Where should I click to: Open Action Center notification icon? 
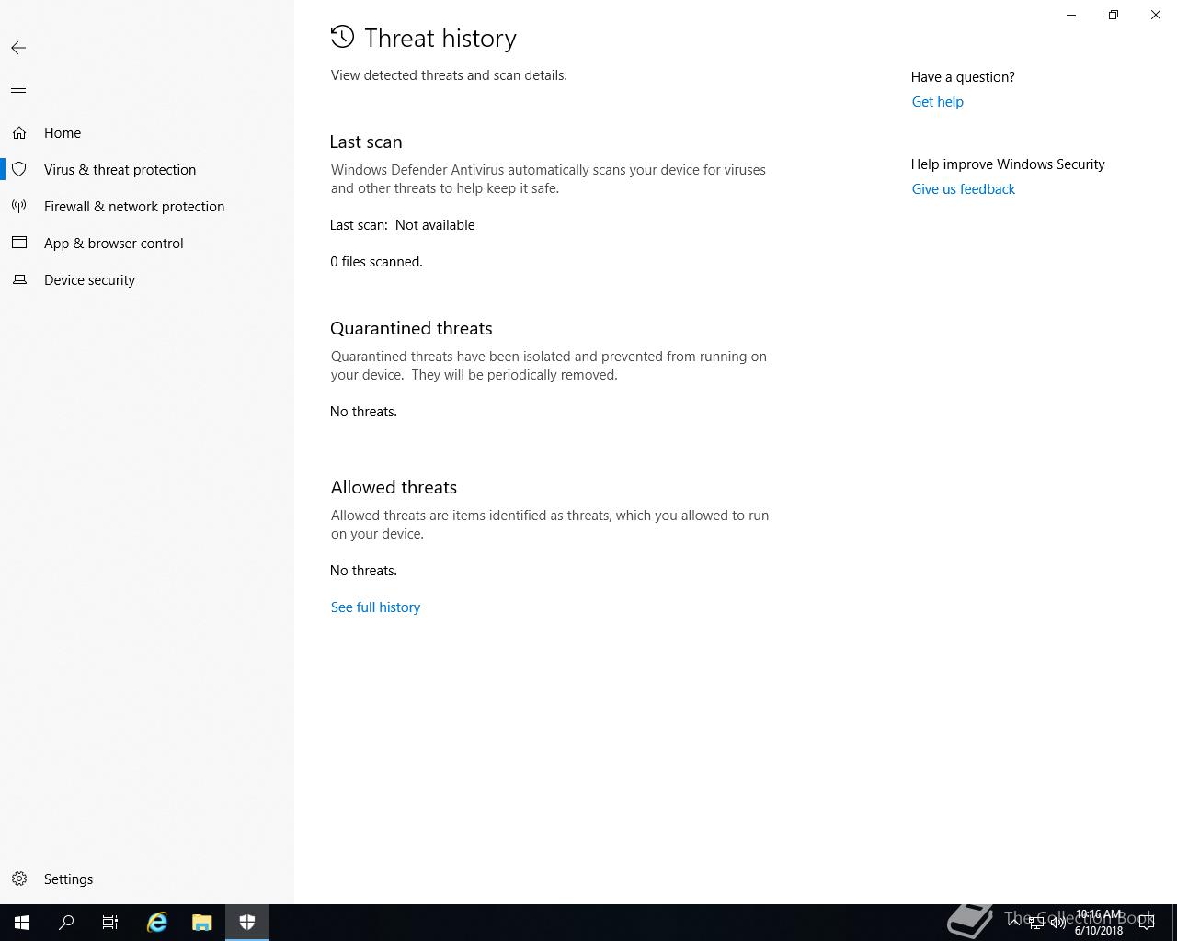click(1147, 923)
